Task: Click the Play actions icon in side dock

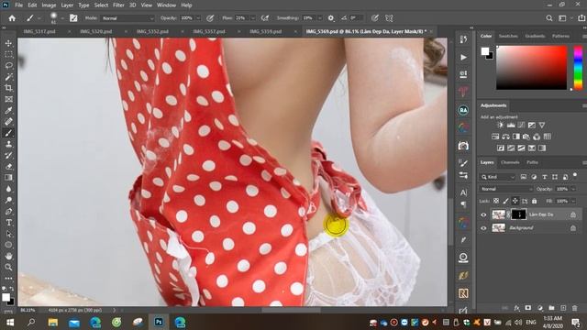Action: point(463,57)
